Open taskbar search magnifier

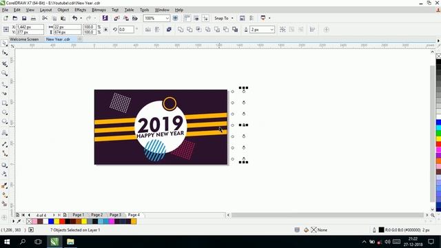pos(23,242)
